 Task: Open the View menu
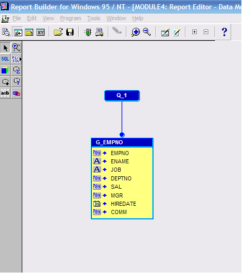(48, 18)
